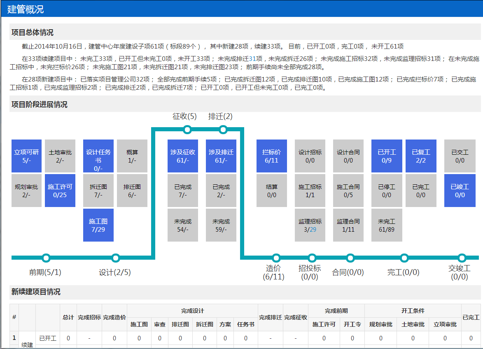Select the 涉及排迁 61/- tile
The image size is (483, 349).
pyautogui.click(x=221, y=156)
